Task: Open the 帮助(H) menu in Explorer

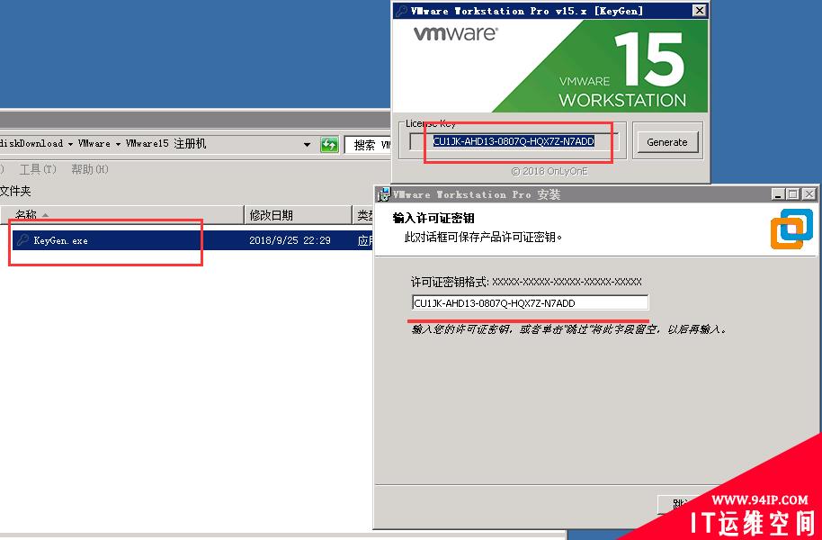Action: click(90, 169)
